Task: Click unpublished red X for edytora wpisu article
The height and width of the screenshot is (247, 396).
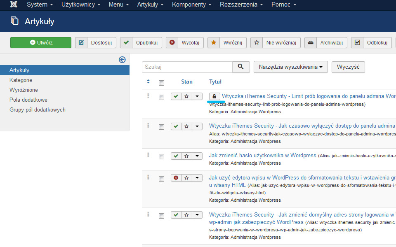Action: pyautogui.click(x=176, y=178)
